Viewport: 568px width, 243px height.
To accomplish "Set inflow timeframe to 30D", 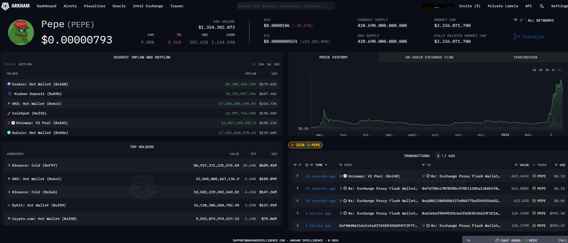I will point(277,64).
